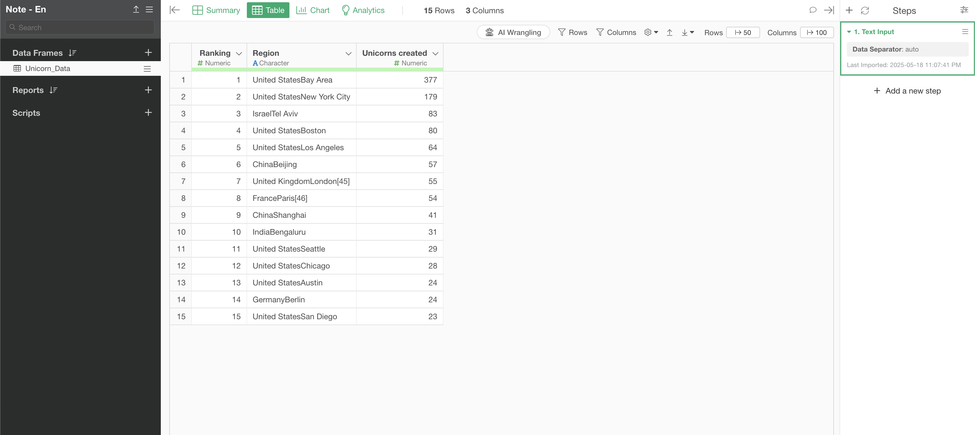Collapse the left panel arrow icon
Viewport: 975px width, 435px height.
pos(174,10)
